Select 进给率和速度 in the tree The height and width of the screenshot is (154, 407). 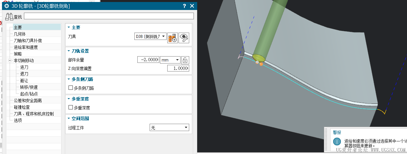pyautogui.click(x=26, y=47)
